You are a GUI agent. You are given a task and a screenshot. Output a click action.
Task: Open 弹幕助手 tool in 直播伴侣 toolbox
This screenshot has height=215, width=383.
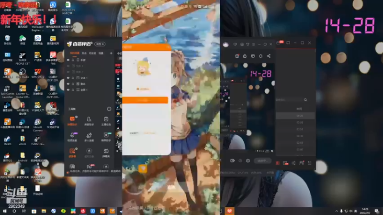[72, 121]
